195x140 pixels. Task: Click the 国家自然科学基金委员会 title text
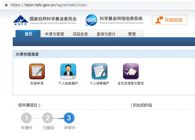[x=53, y=19]
